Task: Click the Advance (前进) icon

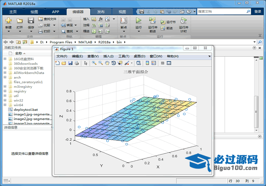Action: [x=163, y=28]
